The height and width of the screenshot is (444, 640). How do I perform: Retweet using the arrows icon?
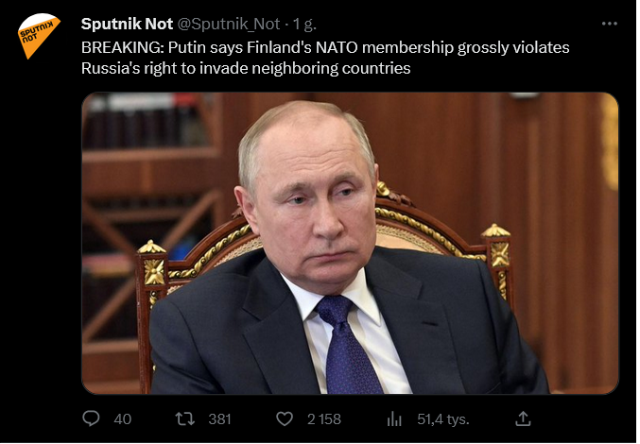tap(186, 418)
